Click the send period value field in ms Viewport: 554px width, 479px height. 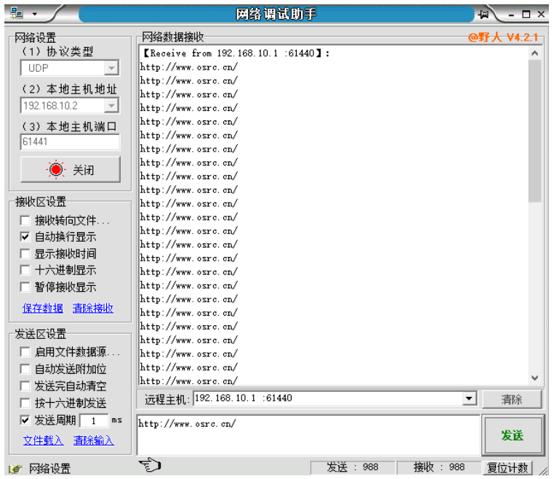click(x=94, y=420)
